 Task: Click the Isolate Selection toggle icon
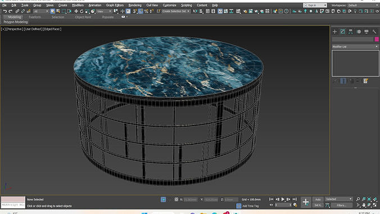pyautogui.click(x=164, y=199)
